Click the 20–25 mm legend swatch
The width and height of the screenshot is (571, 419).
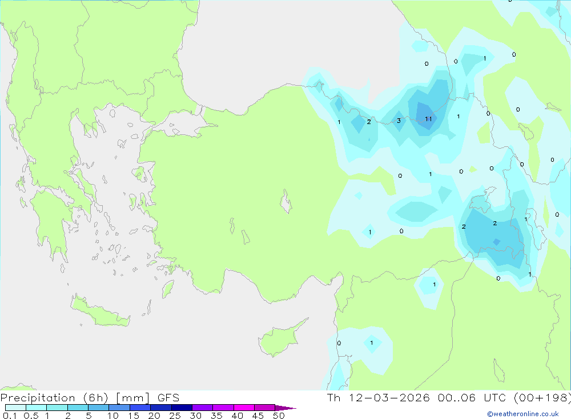click(x=160, y=408)
